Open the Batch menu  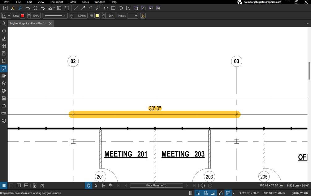pos(72,2)
